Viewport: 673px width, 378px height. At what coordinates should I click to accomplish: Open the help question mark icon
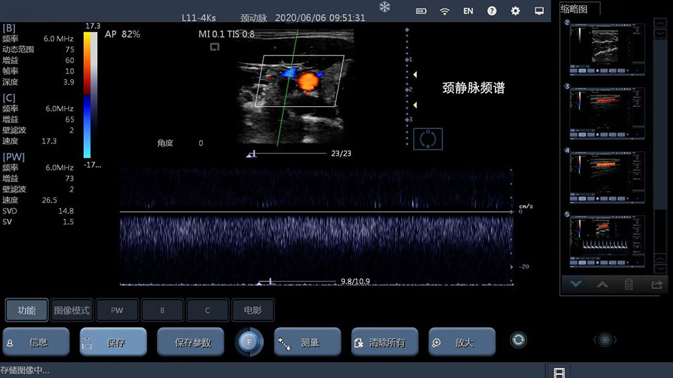pyautogui.click(x=492, y=11)
